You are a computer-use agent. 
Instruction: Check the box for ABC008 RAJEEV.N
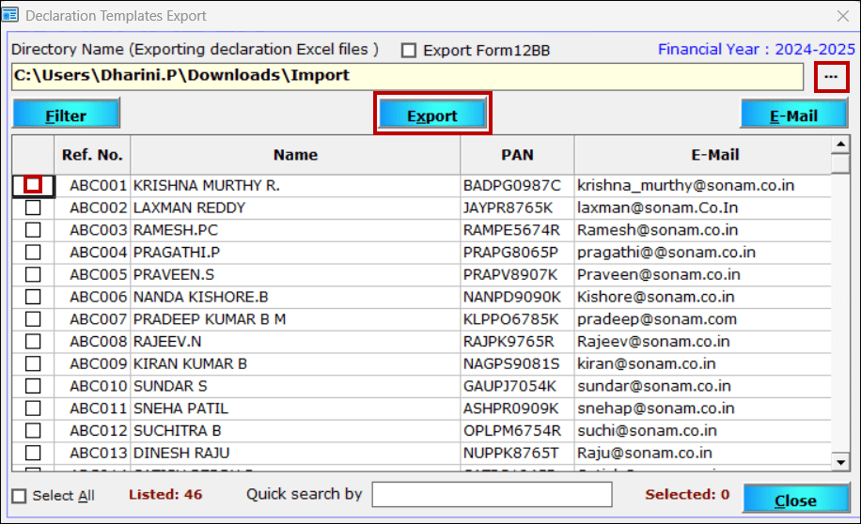(x=33, y=341)
